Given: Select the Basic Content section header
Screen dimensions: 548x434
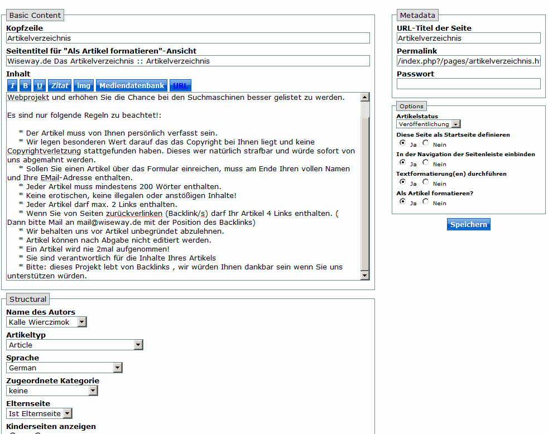Looking at the screenshot, I should point(35,15).
